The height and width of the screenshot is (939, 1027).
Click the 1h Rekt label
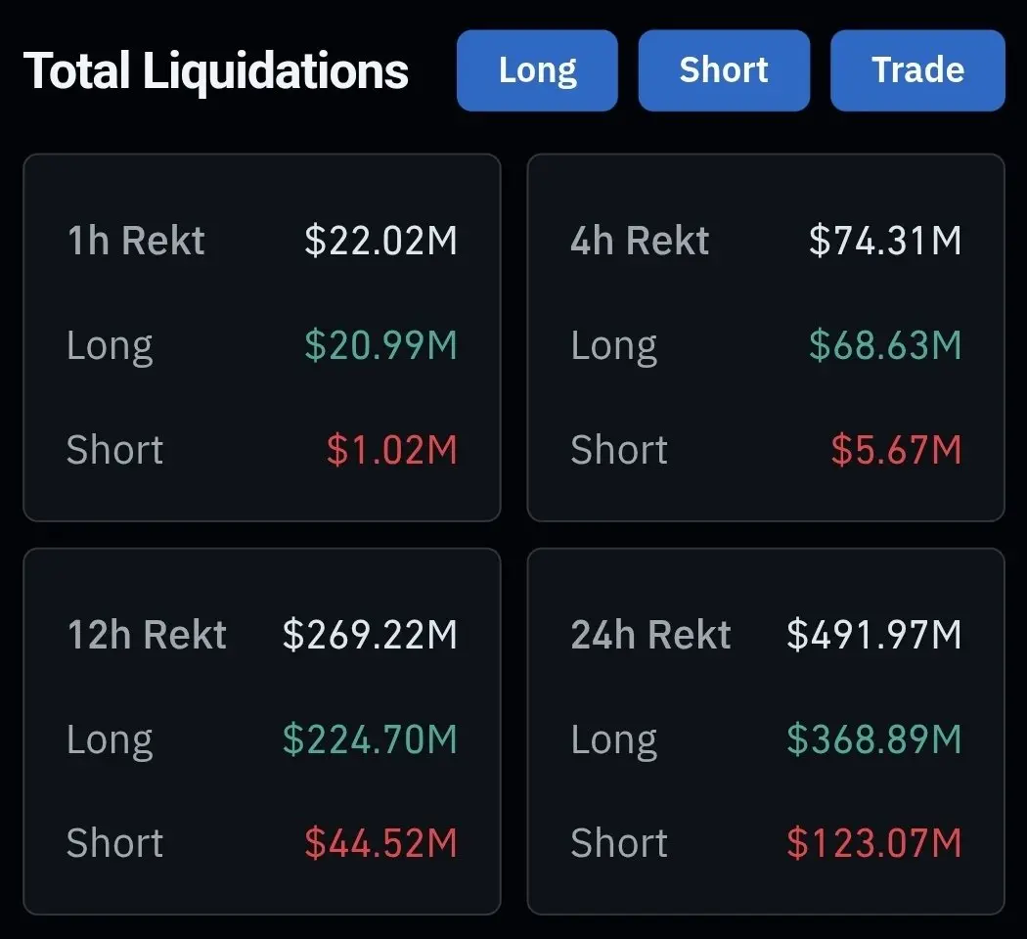click(x=136, y=241)
